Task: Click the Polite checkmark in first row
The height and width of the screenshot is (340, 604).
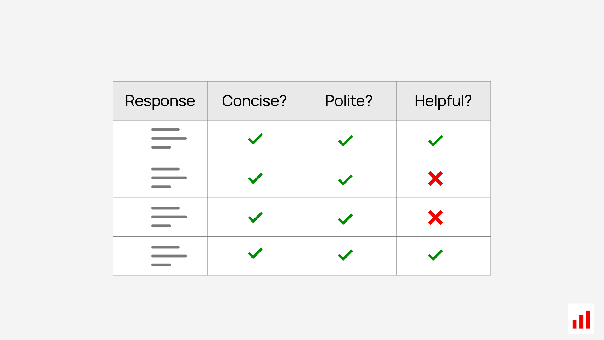Action: [345, 141]
